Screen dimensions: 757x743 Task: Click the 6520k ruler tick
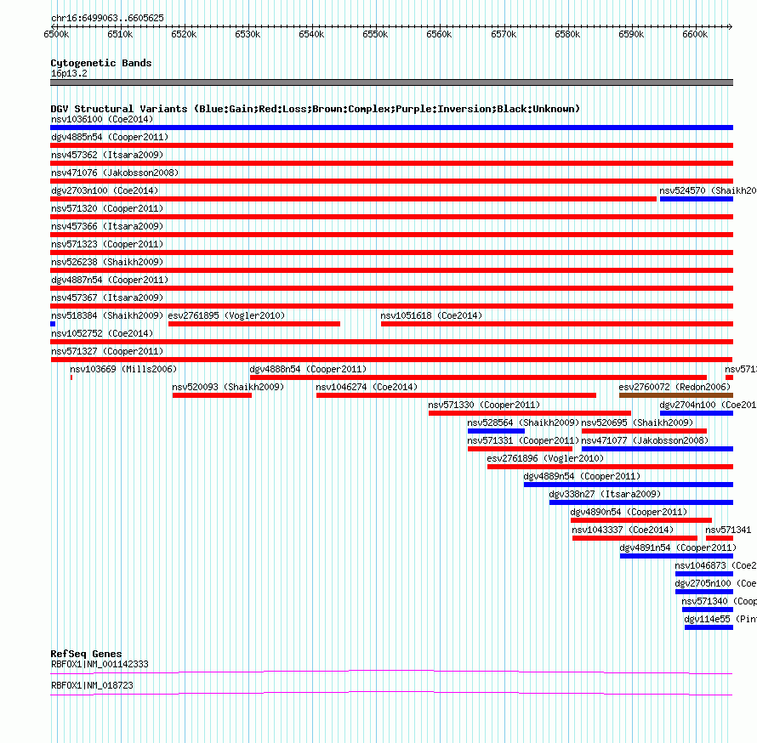click(x=184, y=34)
